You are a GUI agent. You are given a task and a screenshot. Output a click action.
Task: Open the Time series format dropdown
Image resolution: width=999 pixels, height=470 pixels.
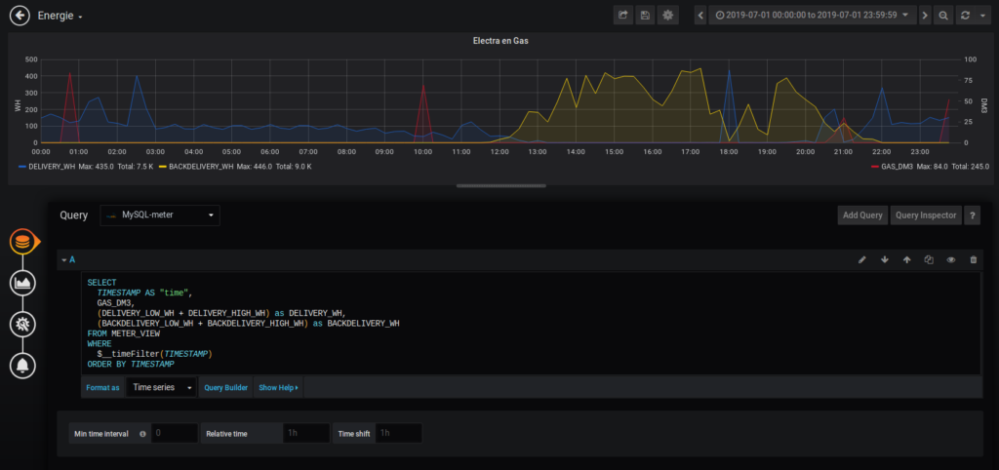[x=161, y=387]
